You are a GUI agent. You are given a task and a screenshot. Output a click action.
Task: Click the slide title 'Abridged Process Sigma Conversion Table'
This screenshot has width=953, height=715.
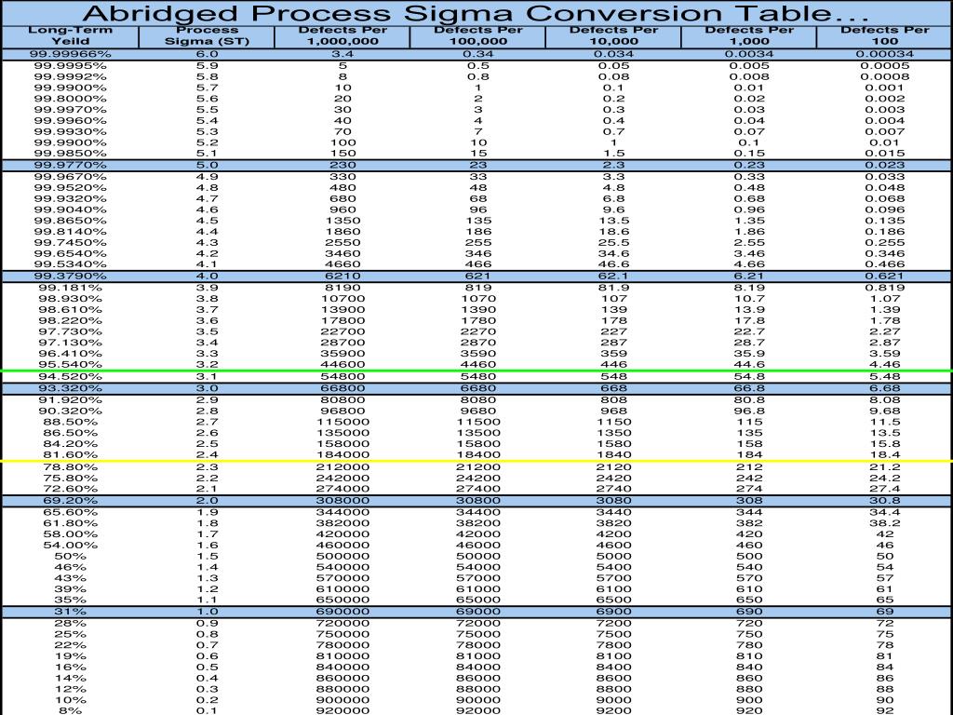(476, 14)
